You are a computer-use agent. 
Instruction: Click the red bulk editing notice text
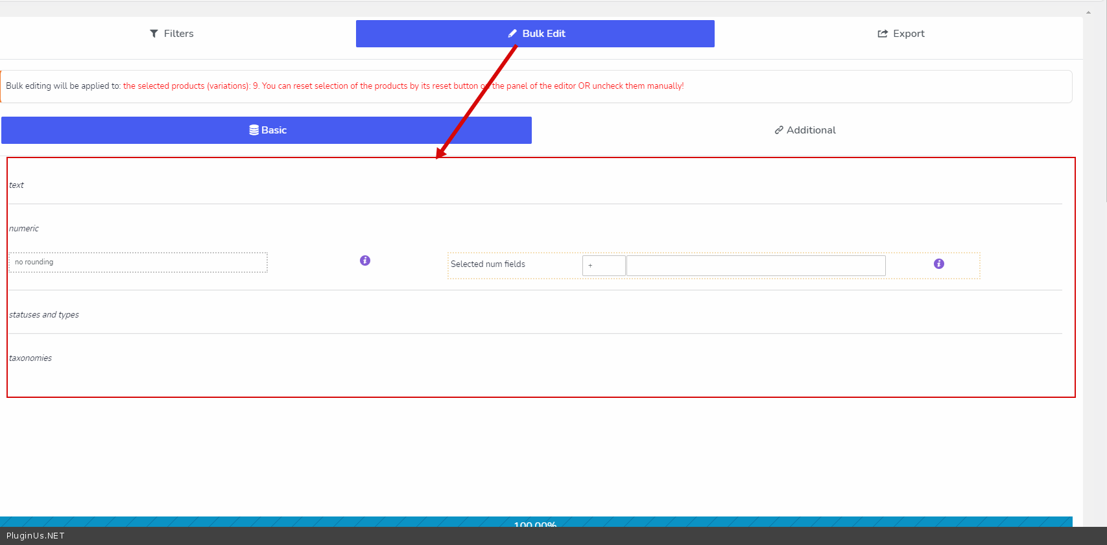[x=403, y=86]
